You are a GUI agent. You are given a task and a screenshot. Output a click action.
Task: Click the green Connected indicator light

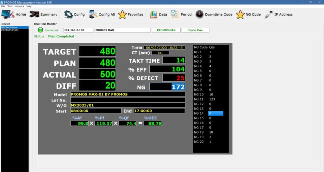[x=40, y=30]
